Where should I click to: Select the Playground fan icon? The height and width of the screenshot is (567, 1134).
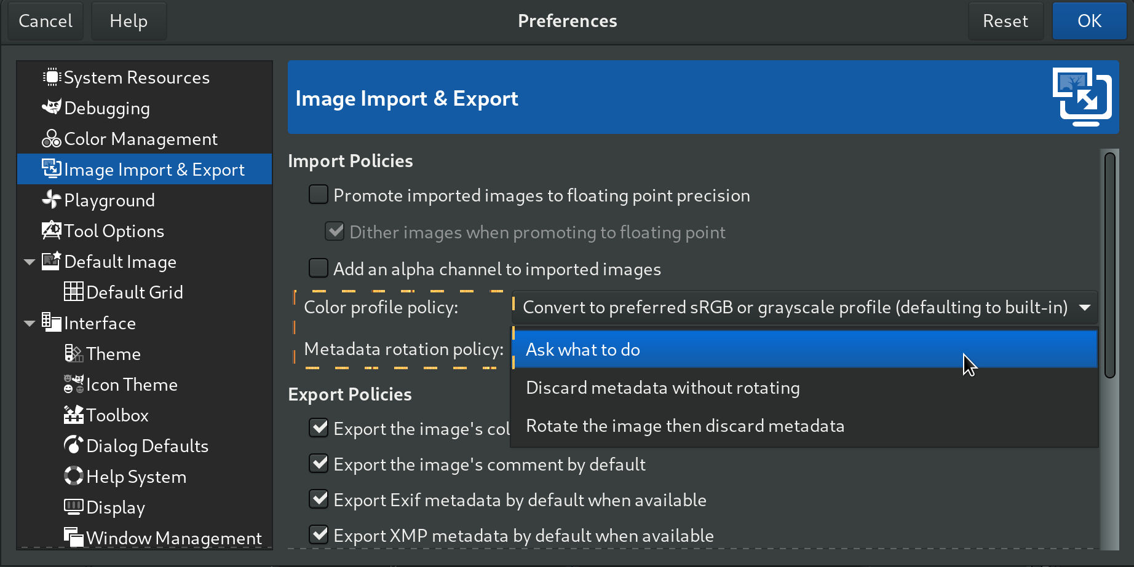click(52, 200)
